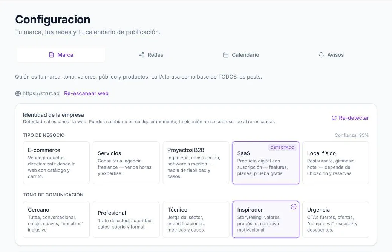Click the share icon beside Redes

tap(141, 55)
